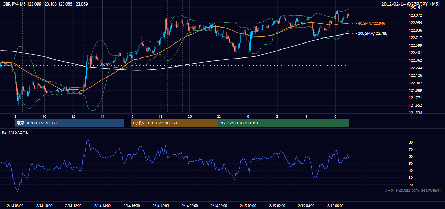Select hour label 10 under price chart
445x209 pixels.
tap(44, 116)
